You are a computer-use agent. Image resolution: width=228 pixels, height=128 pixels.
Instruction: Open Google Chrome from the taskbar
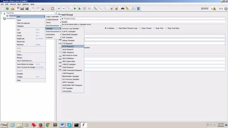48,125
